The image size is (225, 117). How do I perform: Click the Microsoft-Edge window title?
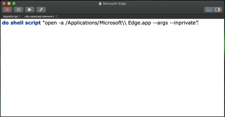[114, 4]
